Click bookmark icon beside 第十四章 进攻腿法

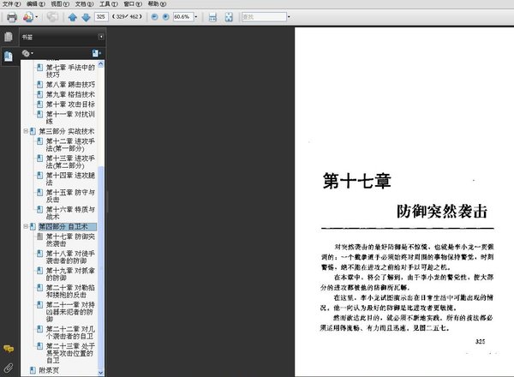pyautogui.click(x=39, y=176)
